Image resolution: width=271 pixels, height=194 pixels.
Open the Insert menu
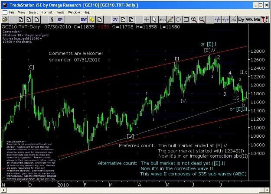[x=33, y=12]
